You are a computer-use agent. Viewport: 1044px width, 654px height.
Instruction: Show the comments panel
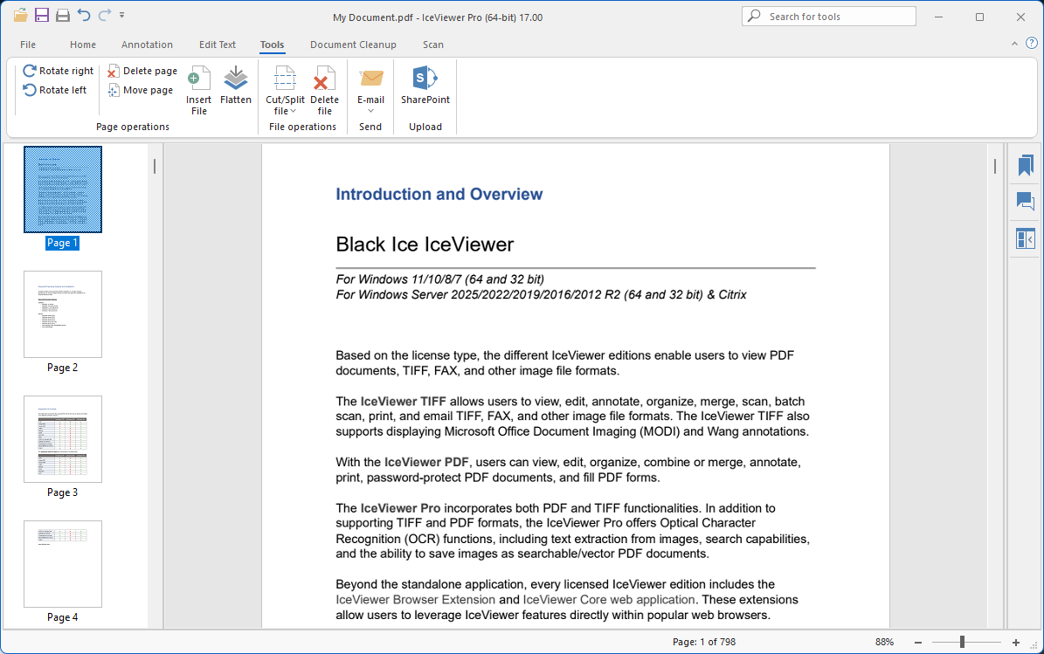click(x=1025, y=202)
